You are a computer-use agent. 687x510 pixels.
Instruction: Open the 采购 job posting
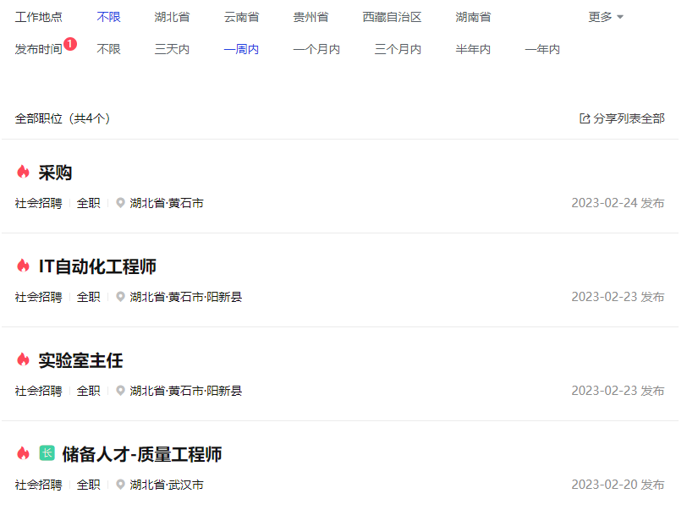point(56,173)
